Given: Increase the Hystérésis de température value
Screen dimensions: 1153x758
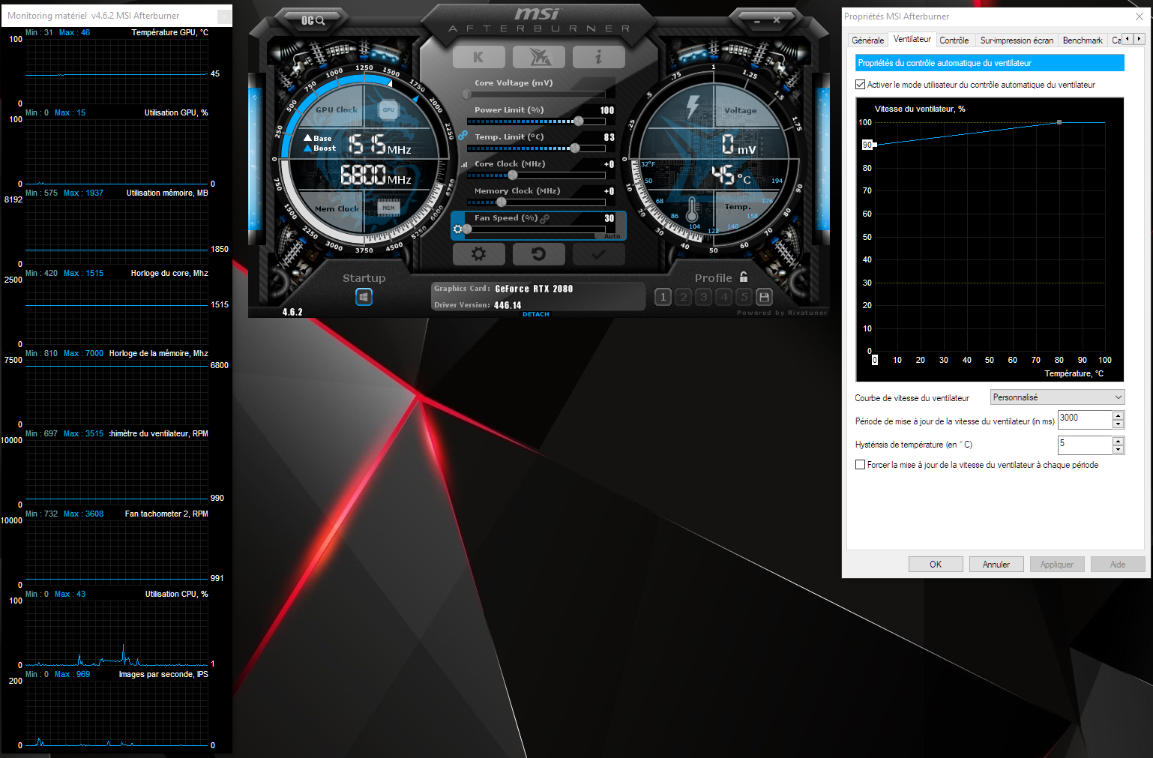Looking at the screenshot, I should point(1119,441).
